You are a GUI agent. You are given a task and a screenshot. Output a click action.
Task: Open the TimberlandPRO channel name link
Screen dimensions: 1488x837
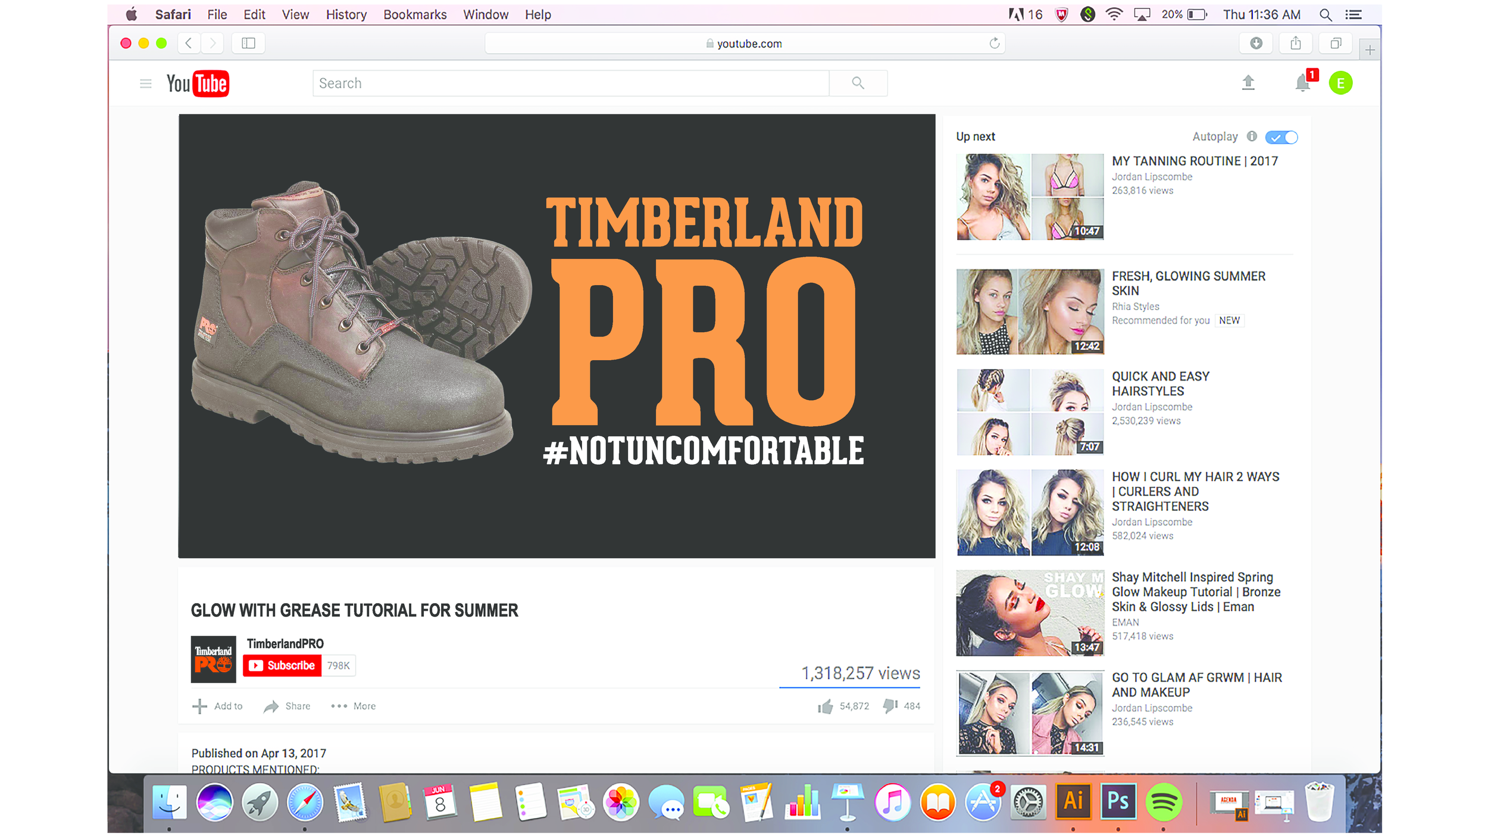285,644
